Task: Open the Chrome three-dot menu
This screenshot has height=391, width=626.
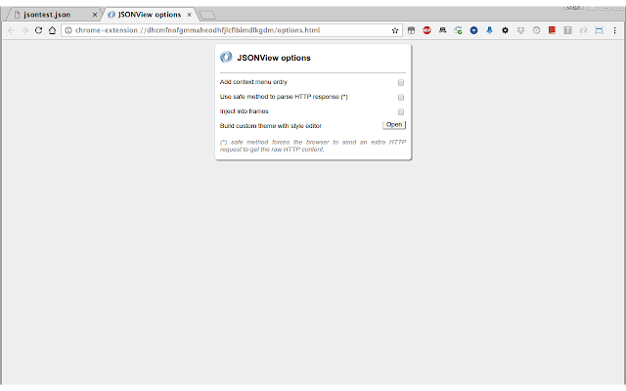Action: [615, 30]
